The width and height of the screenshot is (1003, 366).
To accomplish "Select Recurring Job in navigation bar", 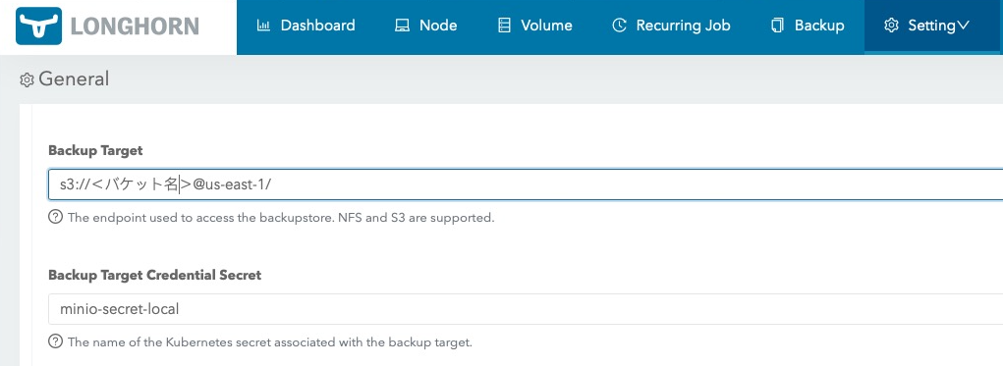I will click(672, 26).
